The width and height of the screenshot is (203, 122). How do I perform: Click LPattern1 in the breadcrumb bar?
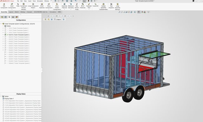pos(58,20)
